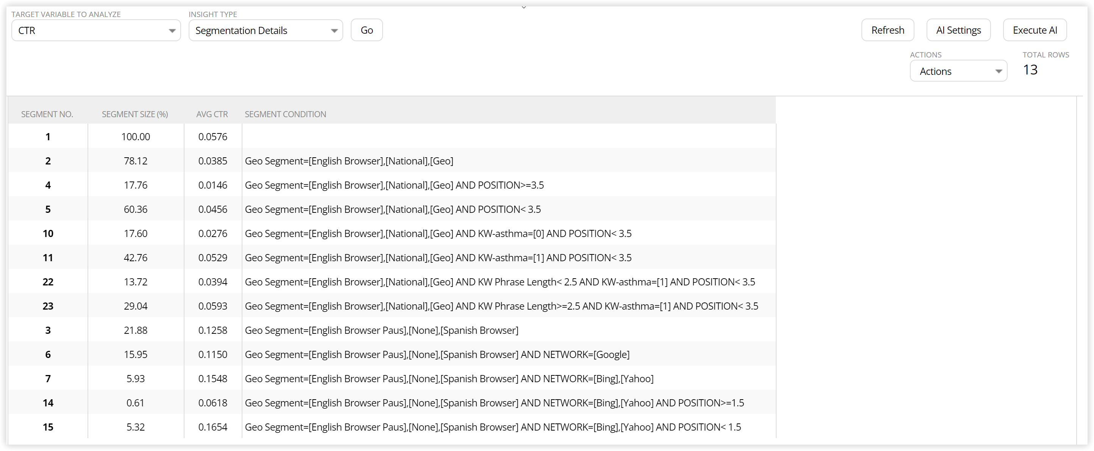Click the 0.1548 average CTR value
Viewport: 1094px width, 451px height.
(x=213, y=378)
